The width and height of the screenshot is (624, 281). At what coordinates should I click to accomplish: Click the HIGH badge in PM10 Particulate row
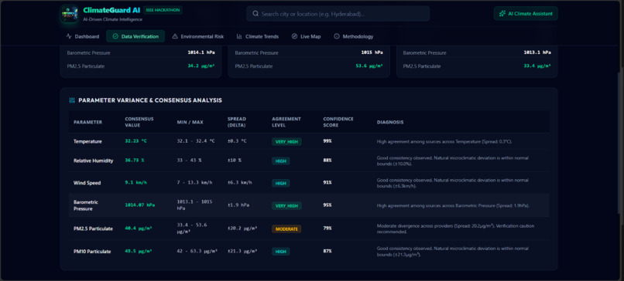pos(280,251)
